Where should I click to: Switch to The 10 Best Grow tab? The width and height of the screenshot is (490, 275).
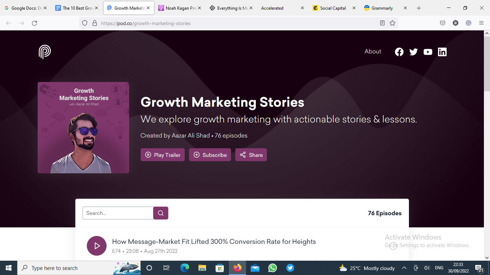pyautogui.click(x=77, y=8)
